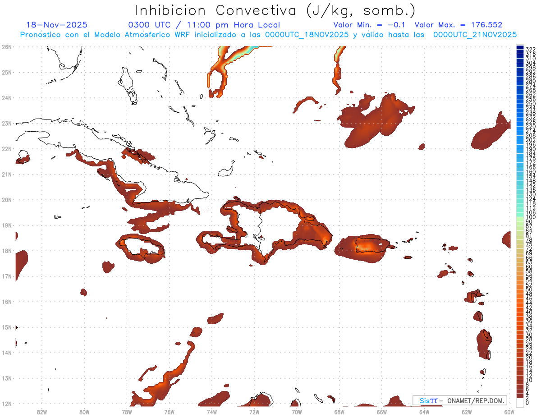Select the date '18-Nov-2025' in the header

pos(57,25)
